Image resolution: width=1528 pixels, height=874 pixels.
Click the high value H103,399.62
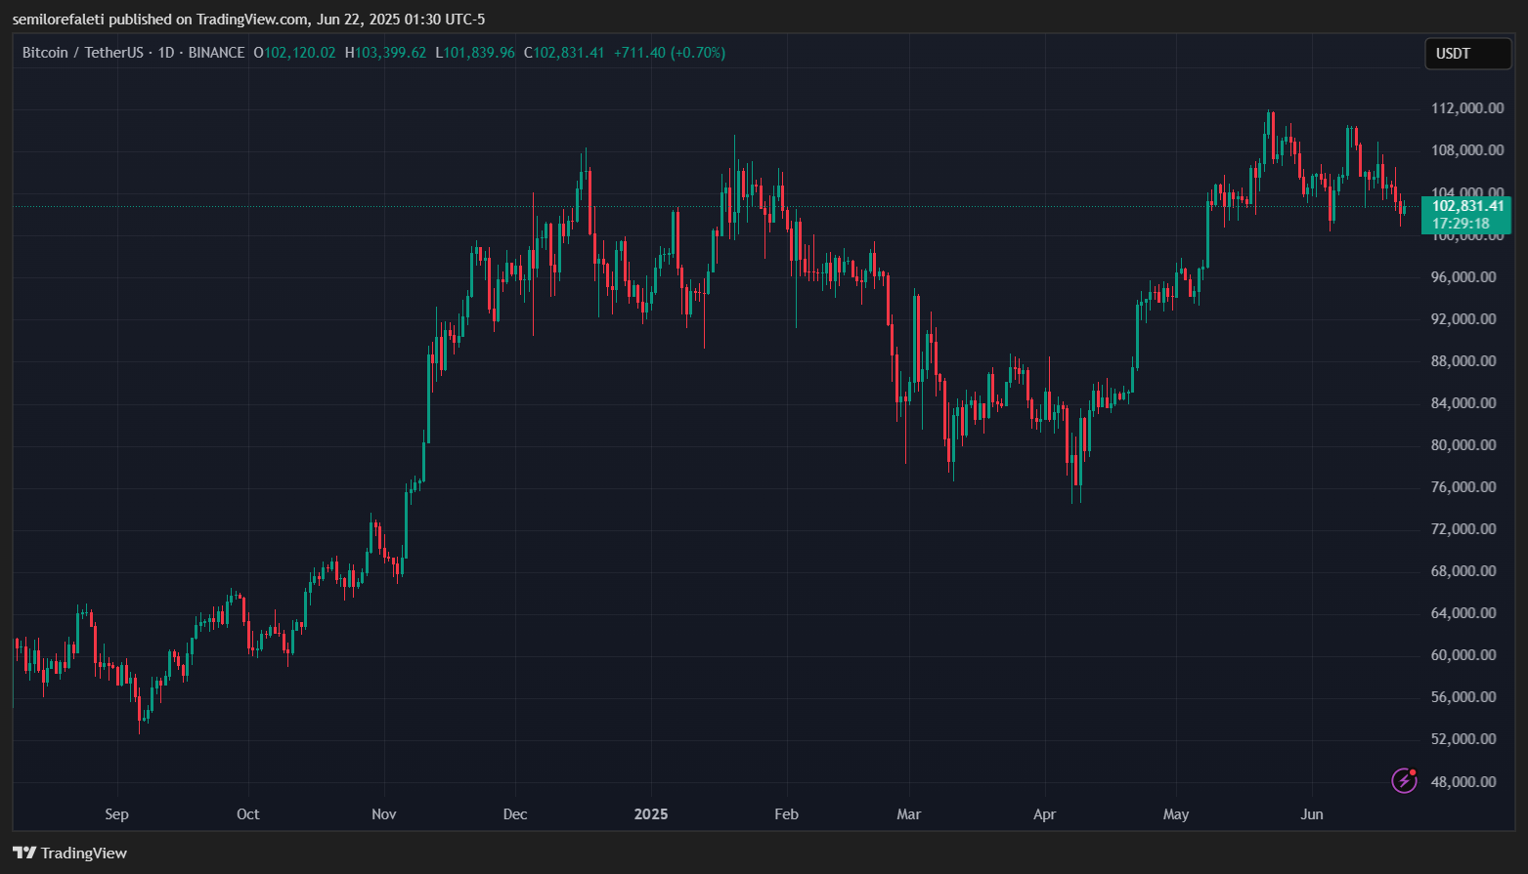pos(385,53)
